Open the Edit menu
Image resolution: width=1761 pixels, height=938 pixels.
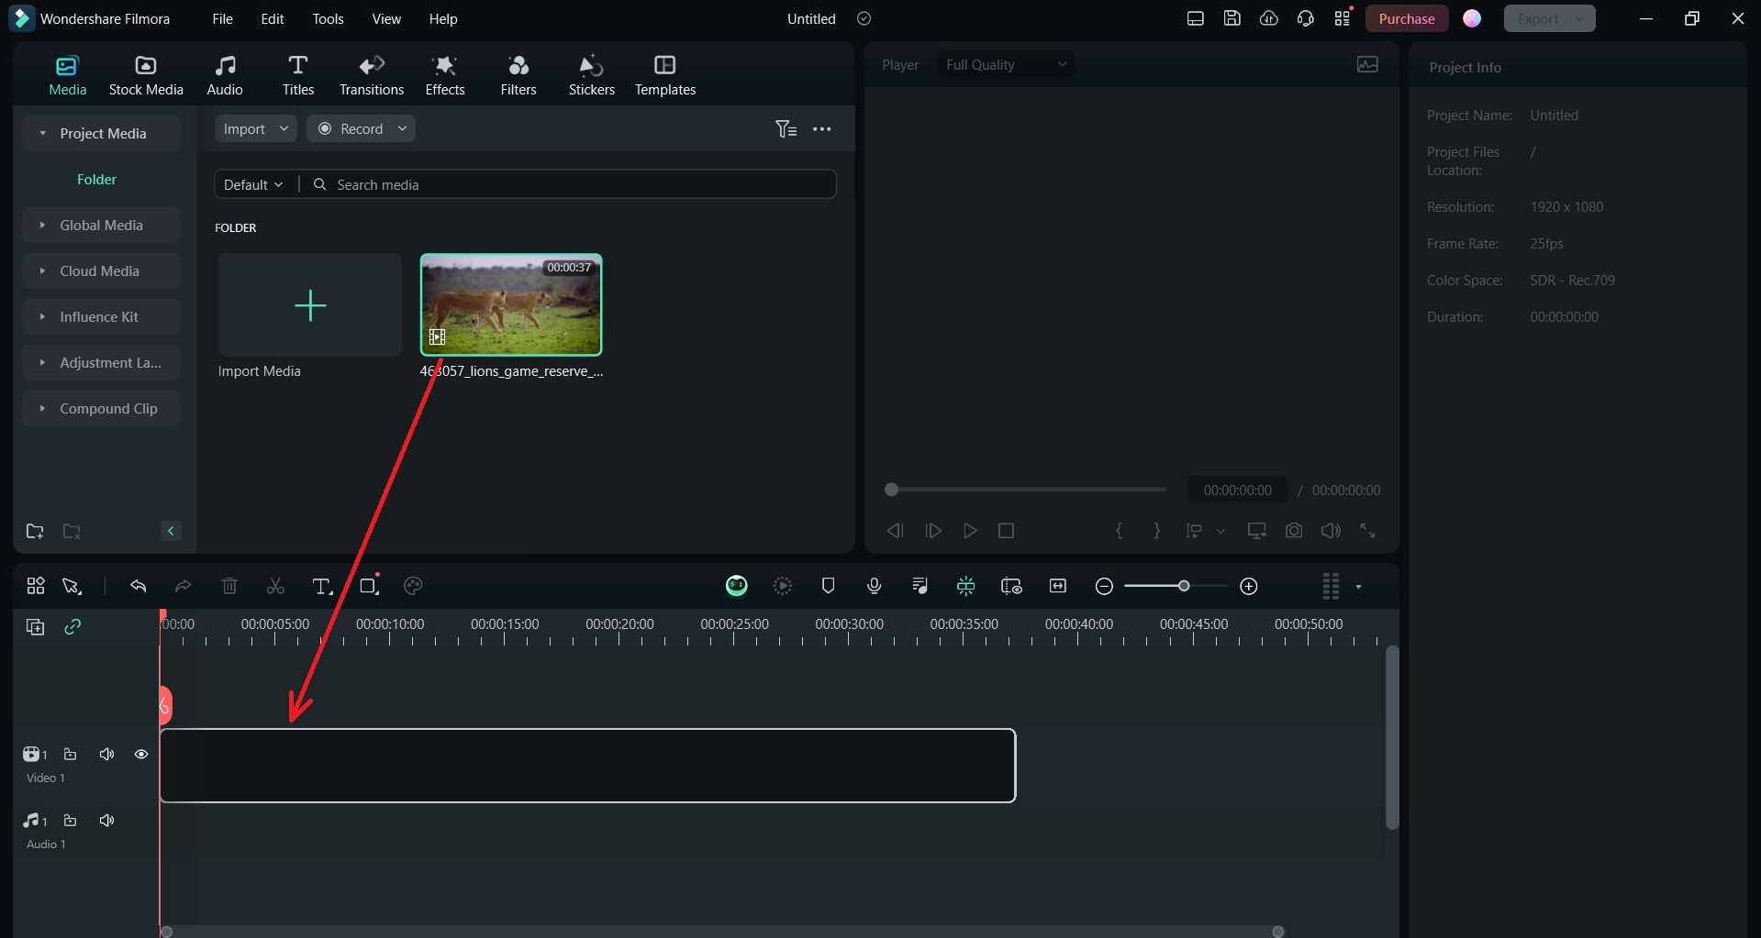273,18
